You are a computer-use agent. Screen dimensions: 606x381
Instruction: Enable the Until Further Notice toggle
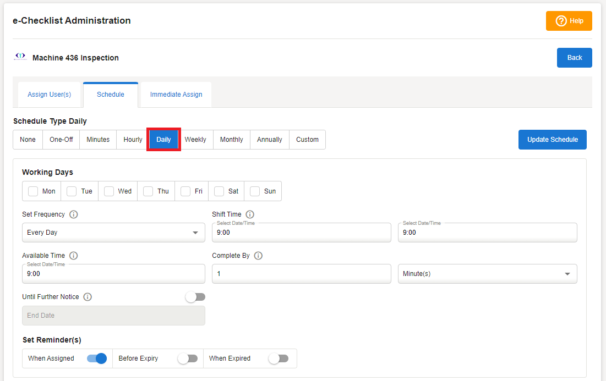pos(195,297)
